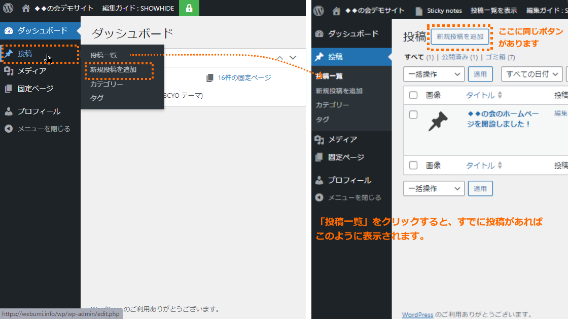Open the ◆◆の会のホームページを開設しました！ post link
This screenshot has height=319, width=568.
[503, 119]
